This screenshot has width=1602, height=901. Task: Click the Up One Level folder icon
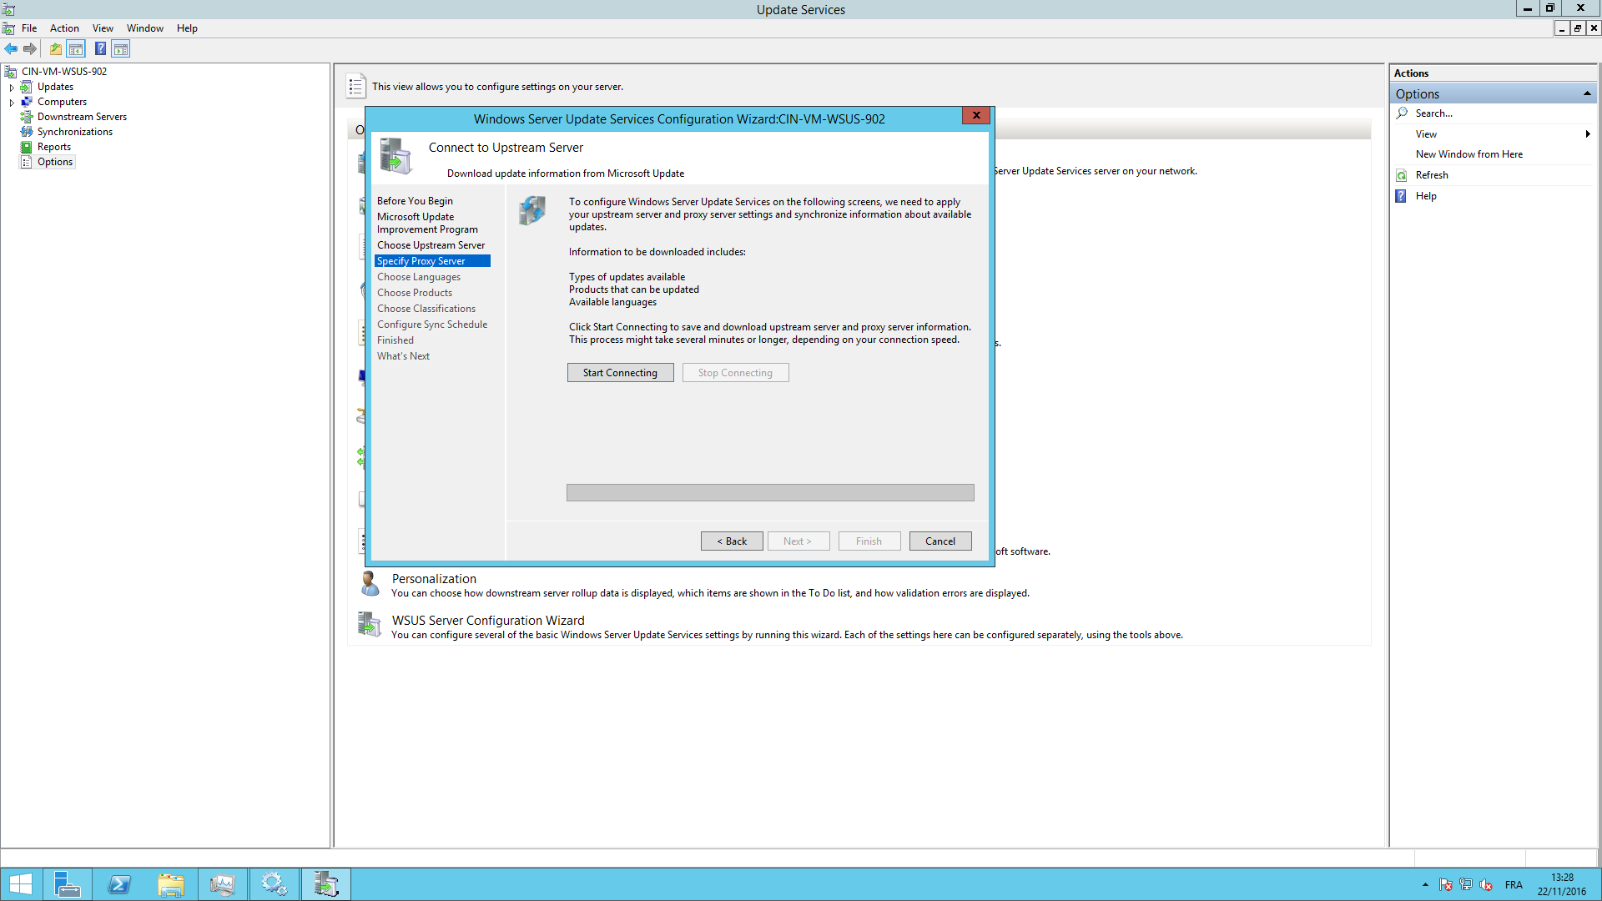point(55,49)
